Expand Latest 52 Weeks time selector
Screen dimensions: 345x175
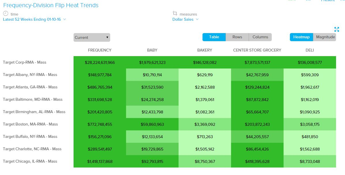tap(34, 20)
